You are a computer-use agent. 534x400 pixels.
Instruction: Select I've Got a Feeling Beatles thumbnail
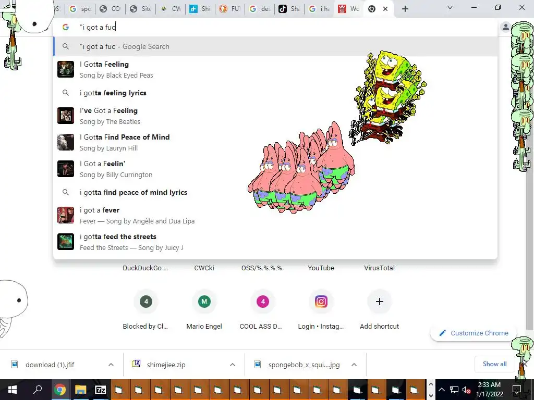[x=66, y=116]
